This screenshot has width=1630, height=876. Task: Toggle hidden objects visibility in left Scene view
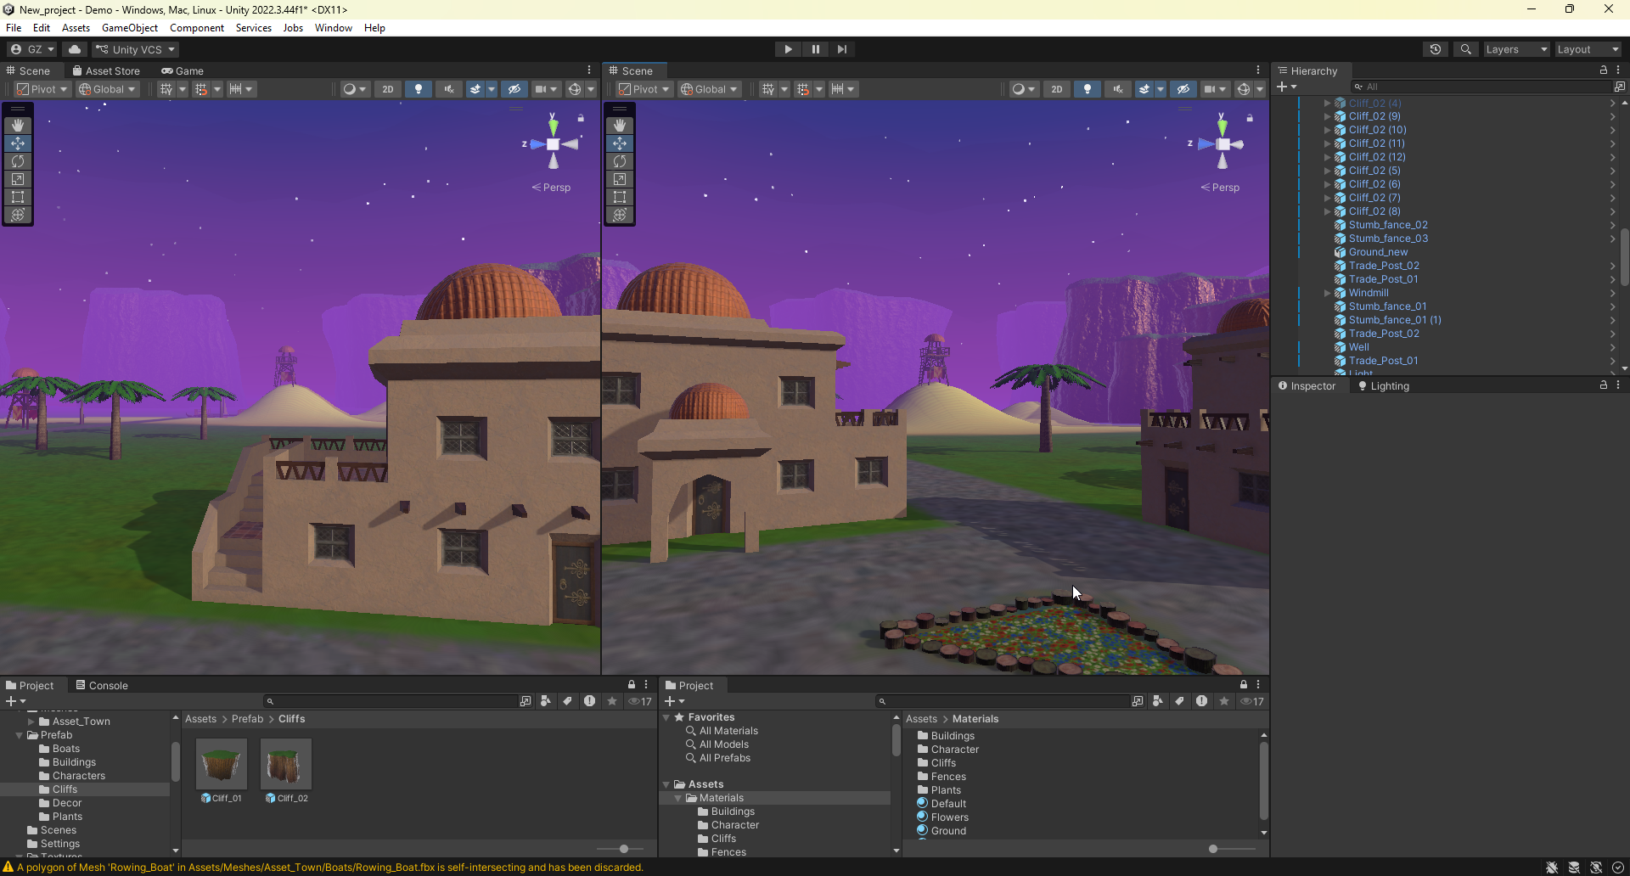pos(514,89)
